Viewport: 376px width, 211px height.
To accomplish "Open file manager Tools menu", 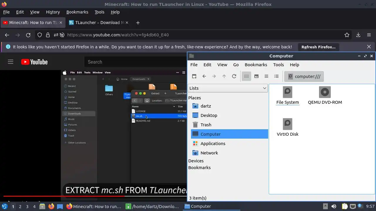I will click(x=278, y=65).
